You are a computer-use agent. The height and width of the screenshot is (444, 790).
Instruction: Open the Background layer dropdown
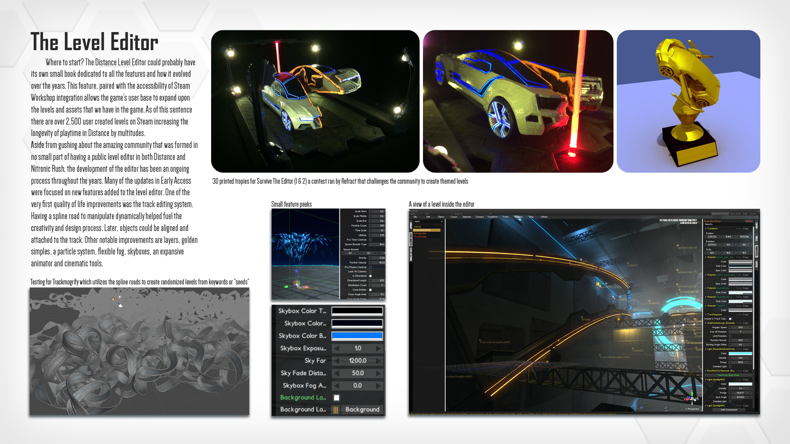pyautogui.click(x=362, y=410)
